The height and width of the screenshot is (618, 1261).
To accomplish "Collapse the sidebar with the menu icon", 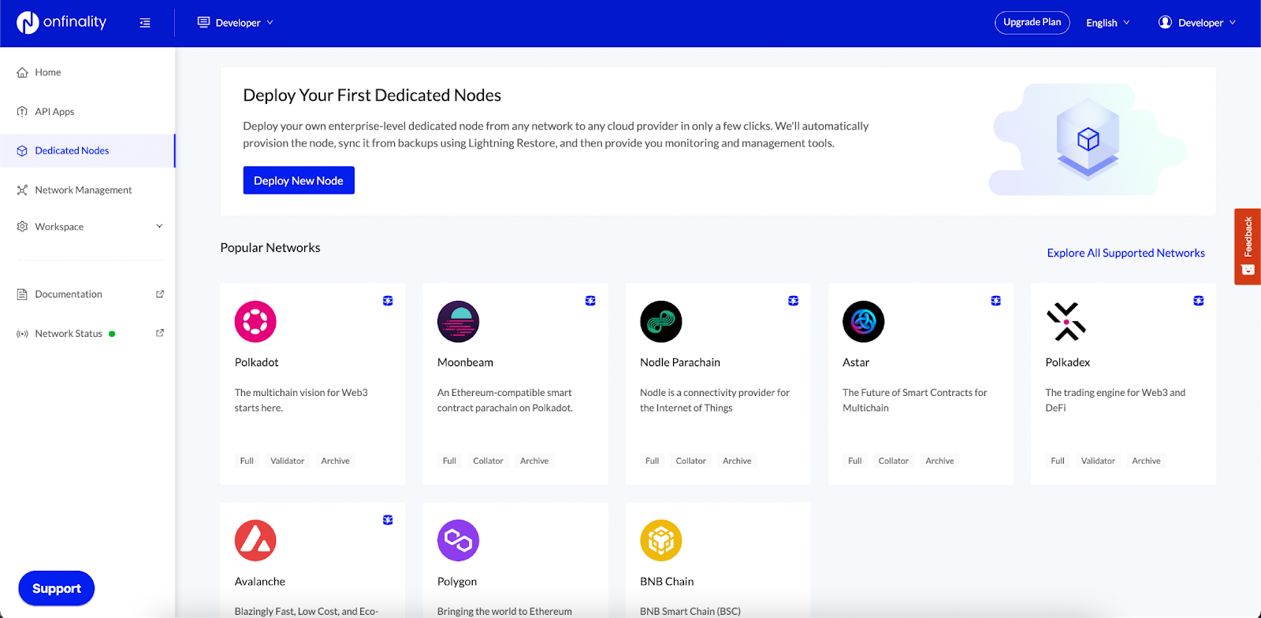I will coord(145,23).
